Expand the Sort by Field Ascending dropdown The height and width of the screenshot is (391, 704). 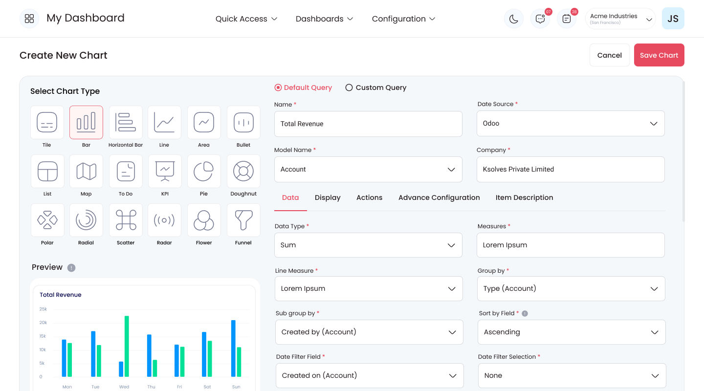coord(572,332)
